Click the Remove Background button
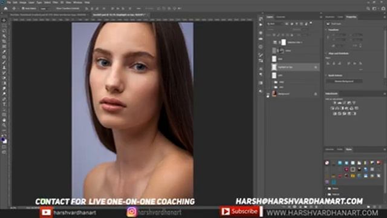This screenshot has height=218, width=387. 344,81
